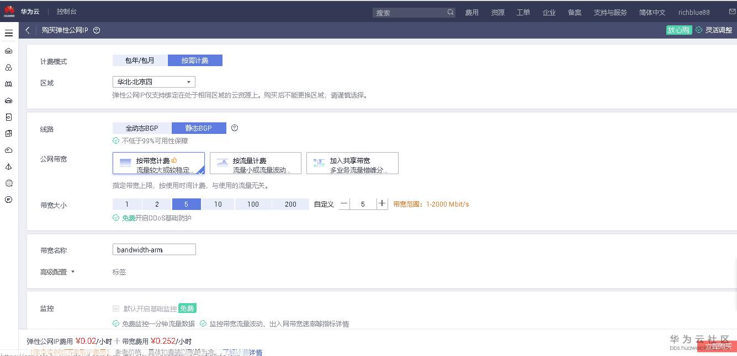Open the cloud disk sidebar icon

(x=9, y=100)
